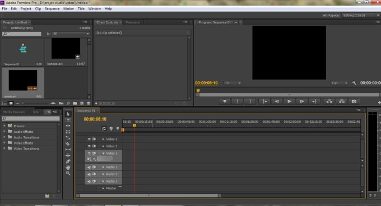Select the Ripple Edit tool

click(x=68, y=126)
